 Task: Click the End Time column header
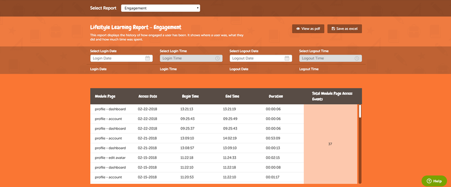[232, 96]
